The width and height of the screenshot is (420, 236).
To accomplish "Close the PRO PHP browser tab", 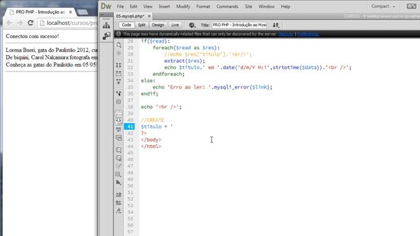I will [70, 12].
